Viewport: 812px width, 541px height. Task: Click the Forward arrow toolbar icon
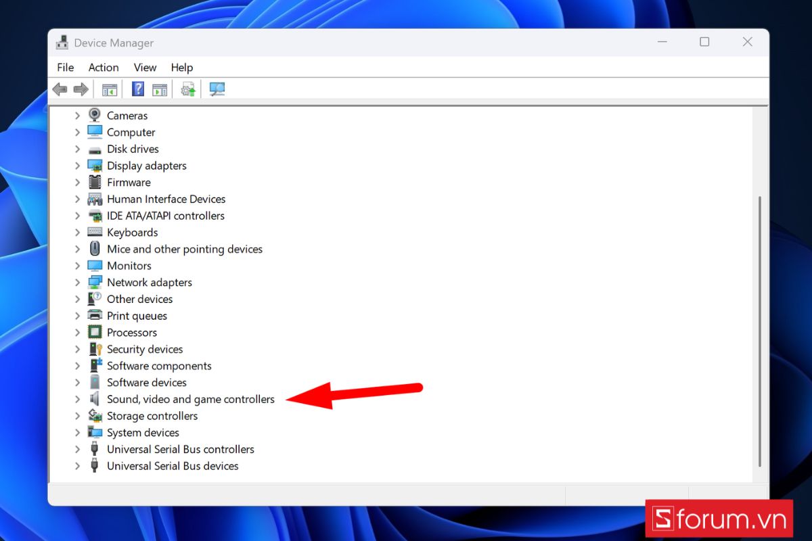81,89
